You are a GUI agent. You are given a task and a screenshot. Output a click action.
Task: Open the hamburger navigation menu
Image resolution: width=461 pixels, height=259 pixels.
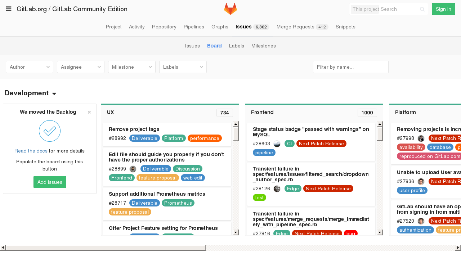pyautogui.click(x=8, y=9)
